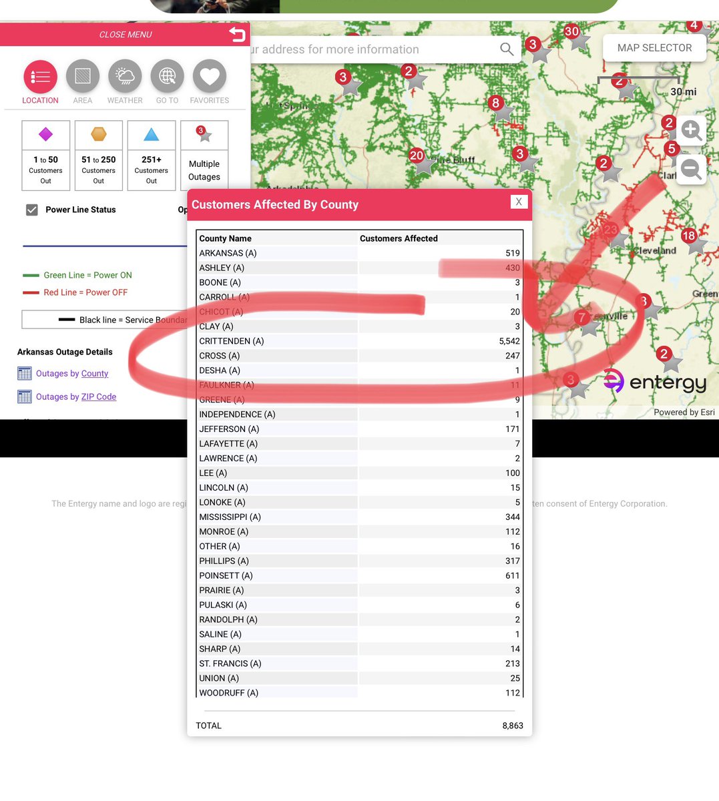Select the MISSISSIPPI (A) row

click(360, 517)
